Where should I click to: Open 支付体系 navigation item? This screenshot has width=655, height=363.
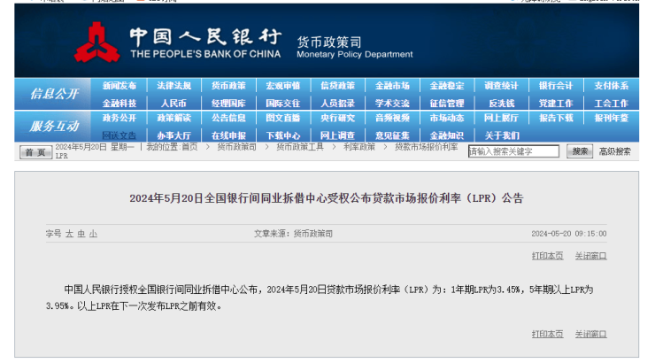pyautogui.click(x=611, y=86)
